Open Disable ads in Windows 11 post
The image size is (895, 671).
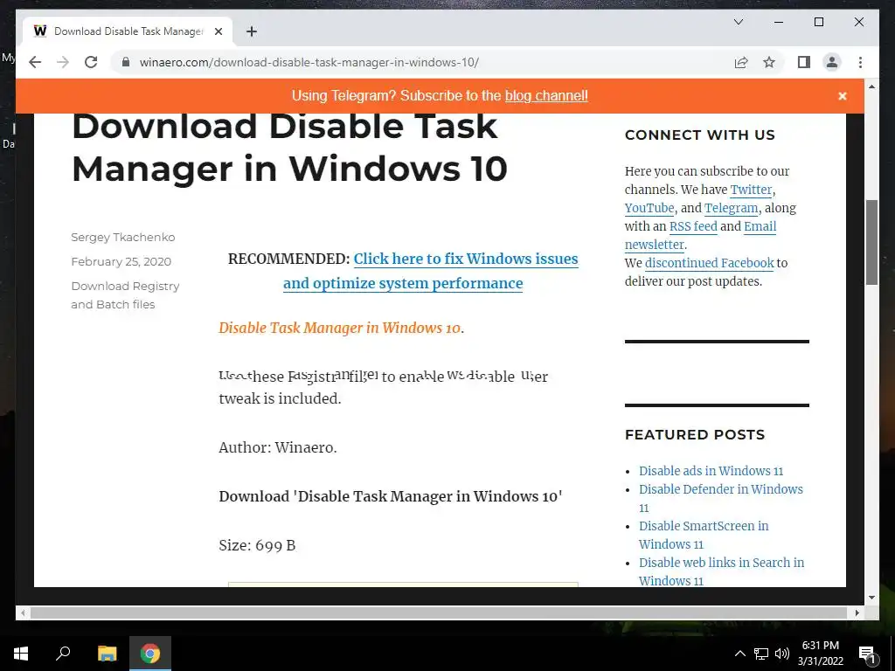[x=711, y=471]
